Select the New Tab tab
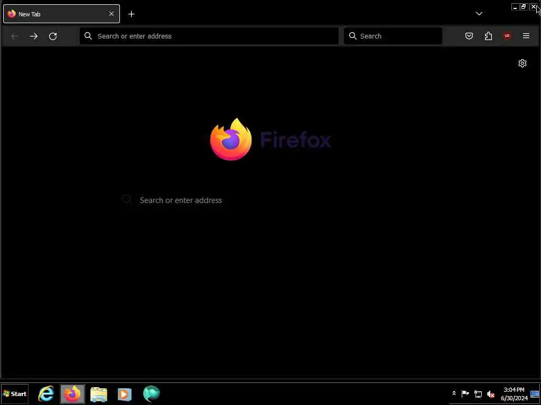The image size is (541, 405). click(61, 14)
